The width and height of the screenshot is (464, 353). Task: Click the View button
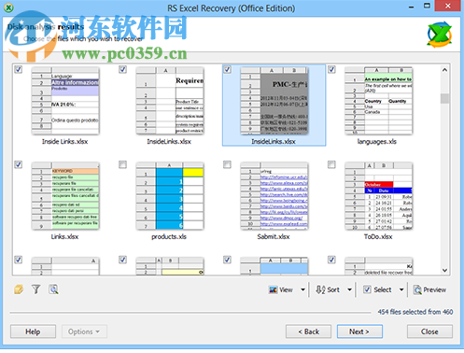point(281,289)
